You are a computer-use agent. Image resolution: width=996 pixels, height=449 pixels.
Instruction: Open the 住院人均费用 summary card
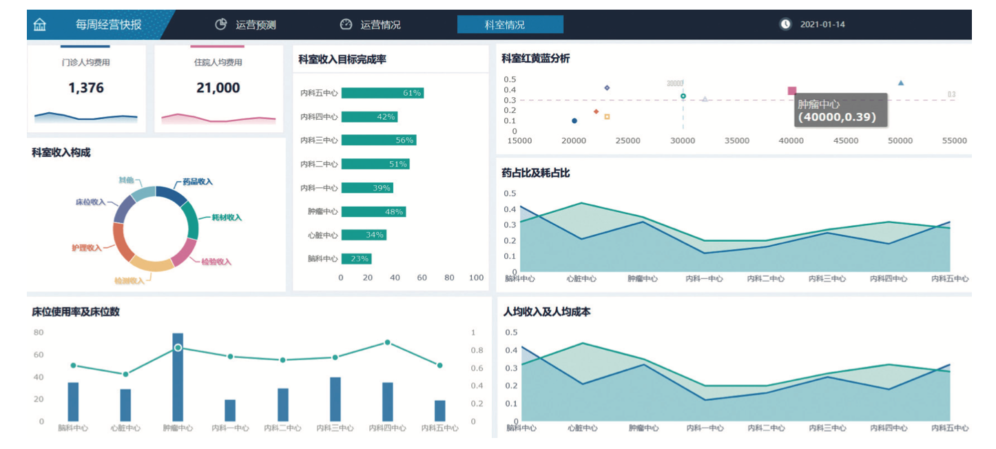click(218, 88)
